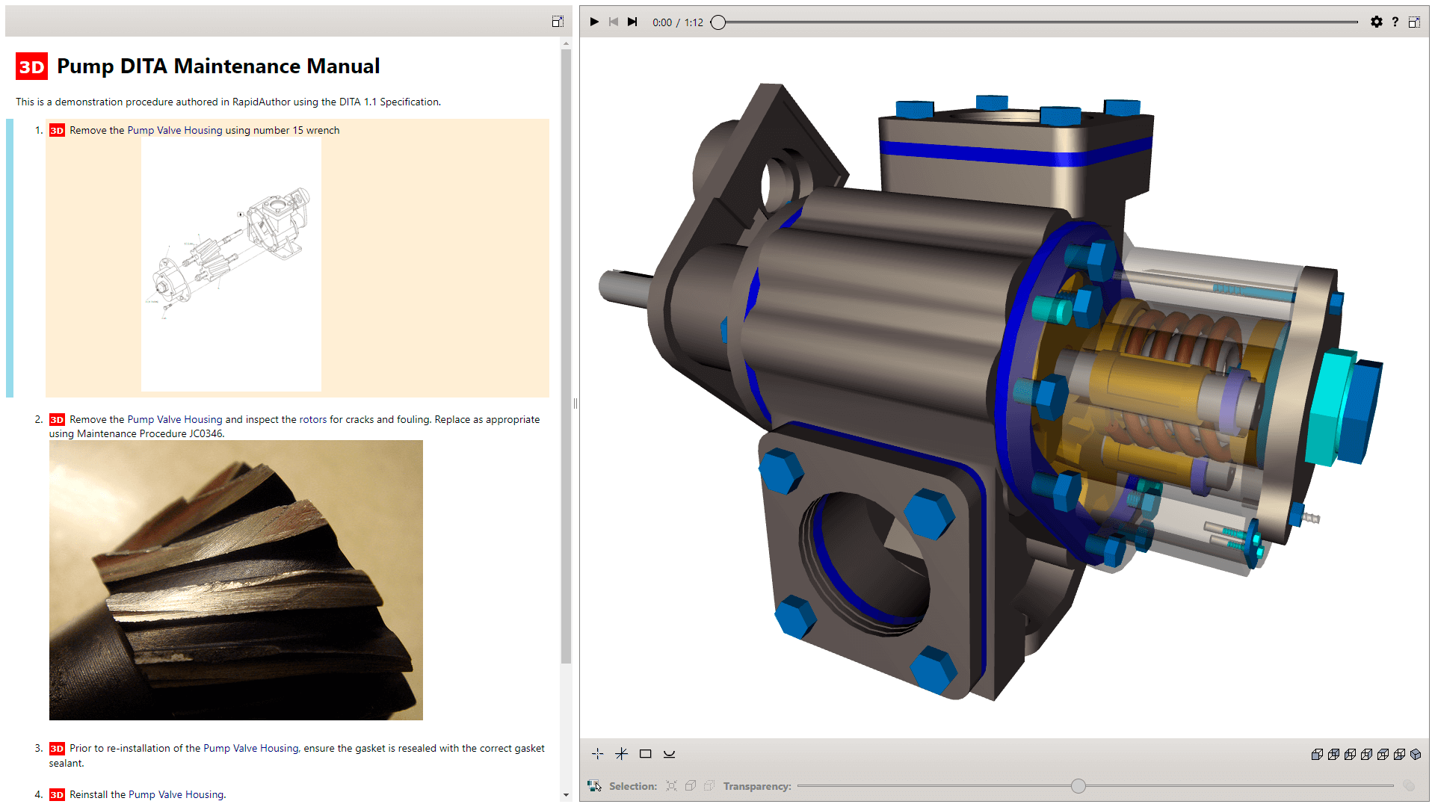The height and width of the screenshot is (807, 1435).
Task: Select the three-axis asterisk tool icon
Action: click(x=622, y=754)
